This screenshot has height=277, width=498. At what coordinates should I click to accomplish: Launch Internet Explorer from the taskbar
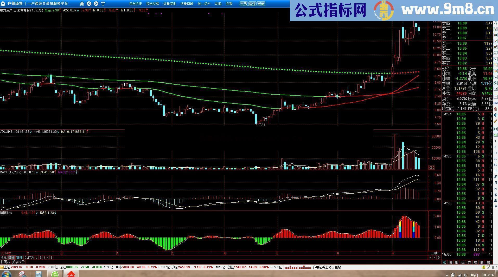[55, 274]
